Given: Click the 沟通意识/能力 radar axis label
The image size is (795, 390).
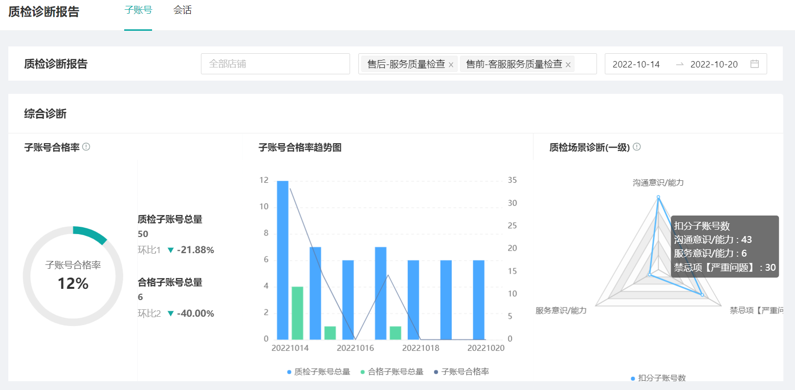Looking at the screenshot, I should (x=658, y=183).
